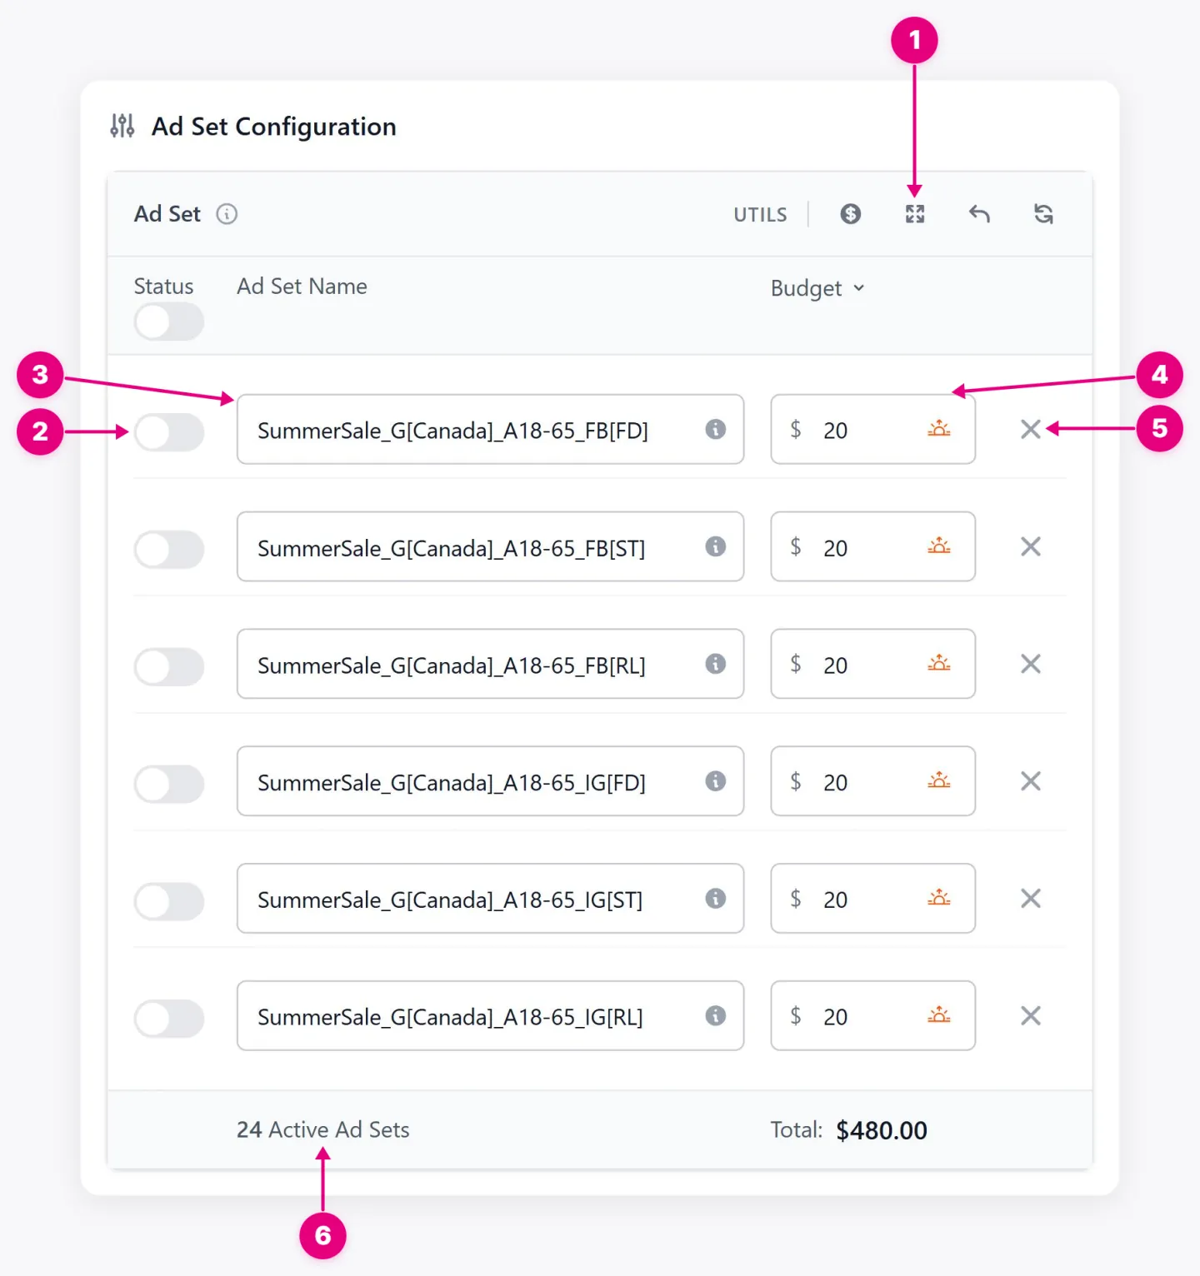Turn on status toggle for FB[RL] ad set
This screenshot has height=1276, width=1200.
pyautogui.click(x=169, y=667)
